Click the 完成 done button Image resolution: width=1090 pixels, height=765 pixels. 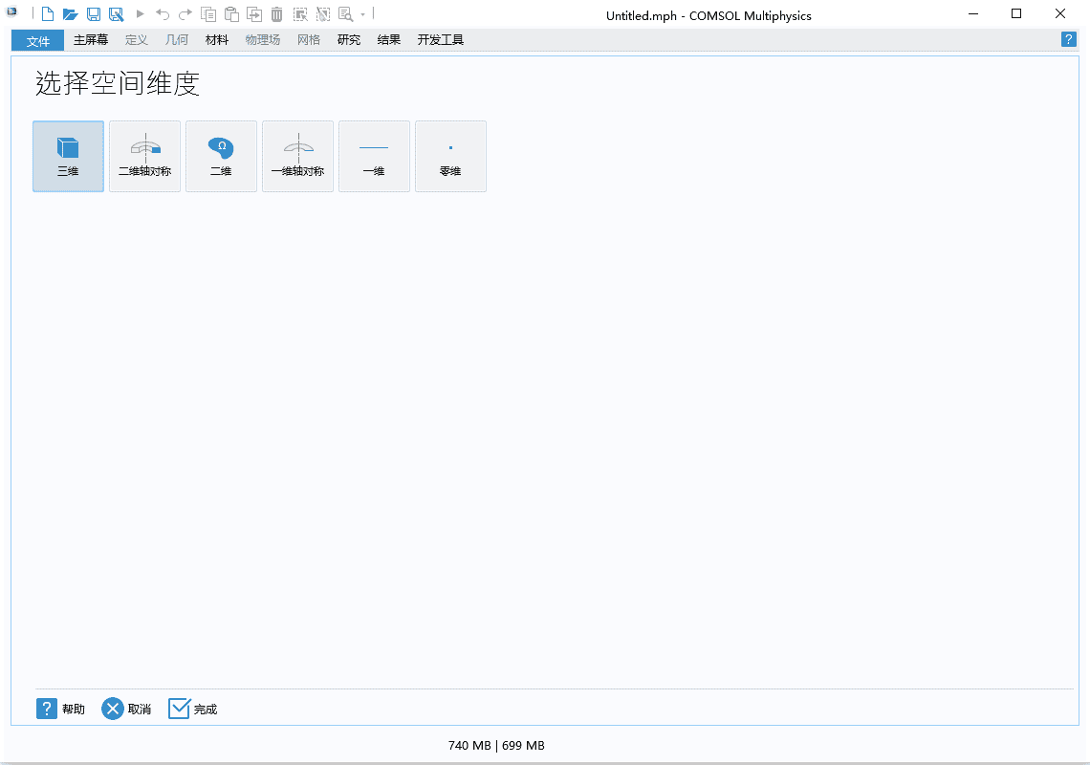pos(193,709)
